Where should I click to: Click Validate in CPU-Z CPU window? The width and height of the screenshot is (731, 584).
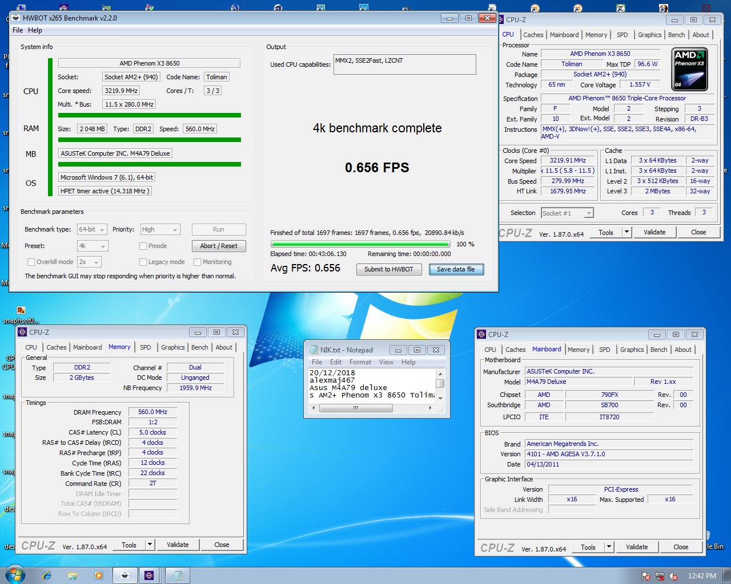(x=654, y=232)
